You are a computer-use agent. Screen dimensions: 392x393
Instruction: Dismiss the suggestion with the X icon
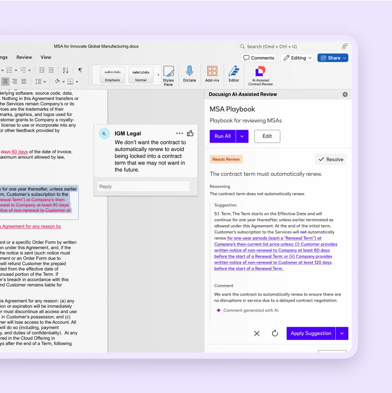(257, 334)
